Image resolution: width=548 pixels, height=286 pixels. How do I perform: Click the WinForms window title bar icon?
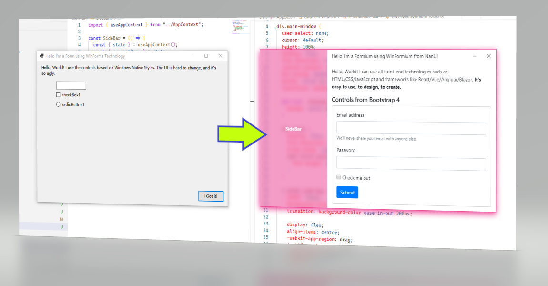(x=41, y=56)
